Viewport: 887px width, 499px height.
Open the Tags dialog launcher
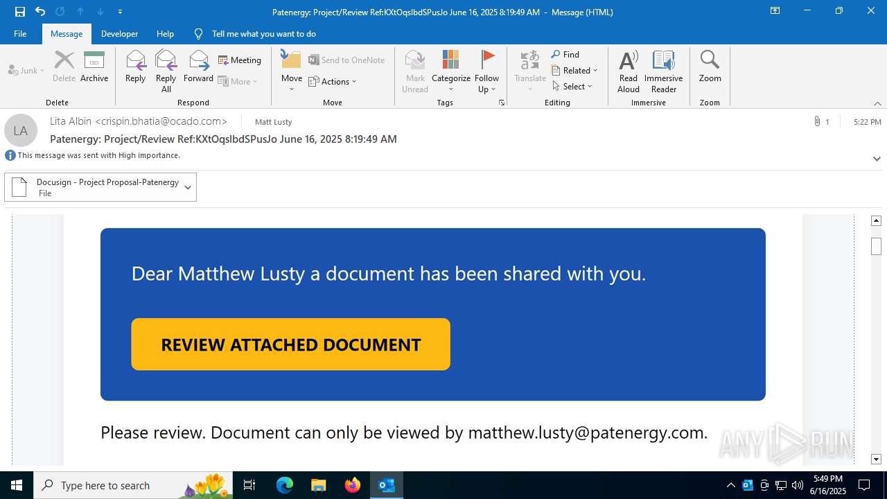click(x=502, y=103)
